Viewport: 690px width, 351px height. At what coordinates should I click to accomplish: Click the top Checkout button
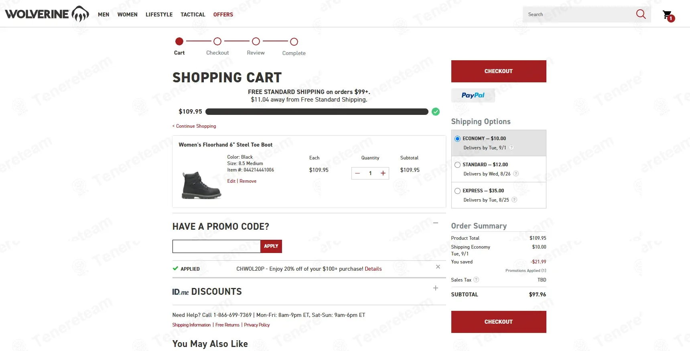click(x=499, y=71)
